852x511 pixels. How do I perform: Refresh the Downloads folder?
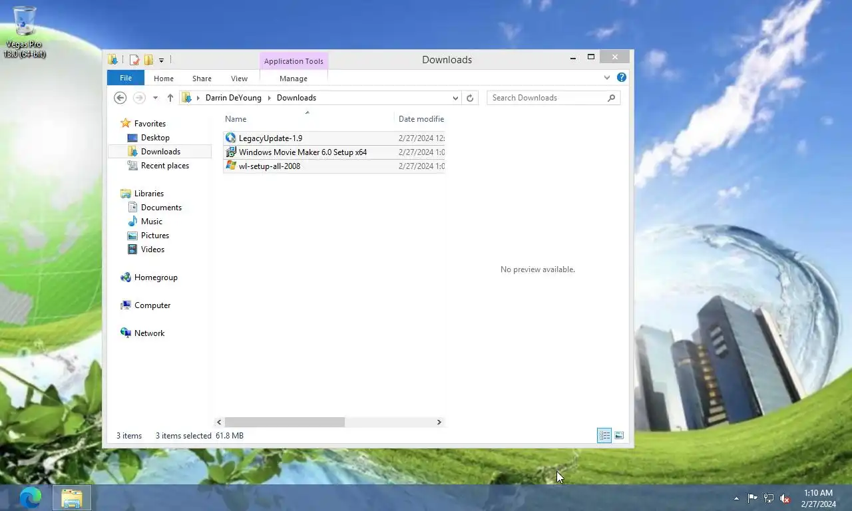[470, 98]
